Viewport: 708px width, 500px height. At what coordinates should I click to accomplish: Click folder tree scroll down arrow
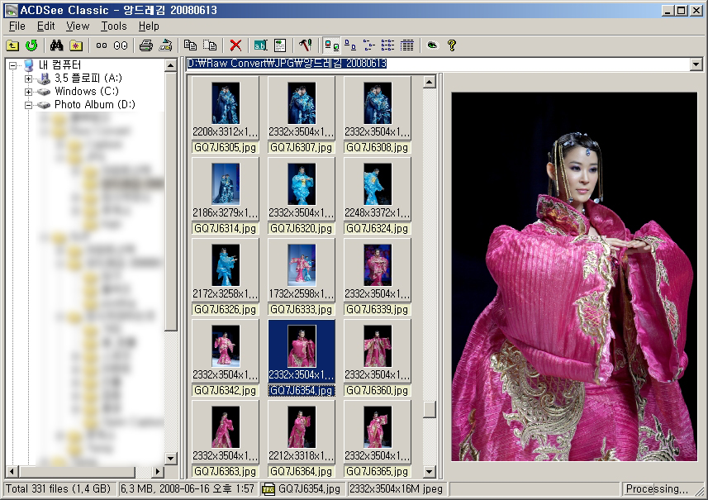point(171,459)
